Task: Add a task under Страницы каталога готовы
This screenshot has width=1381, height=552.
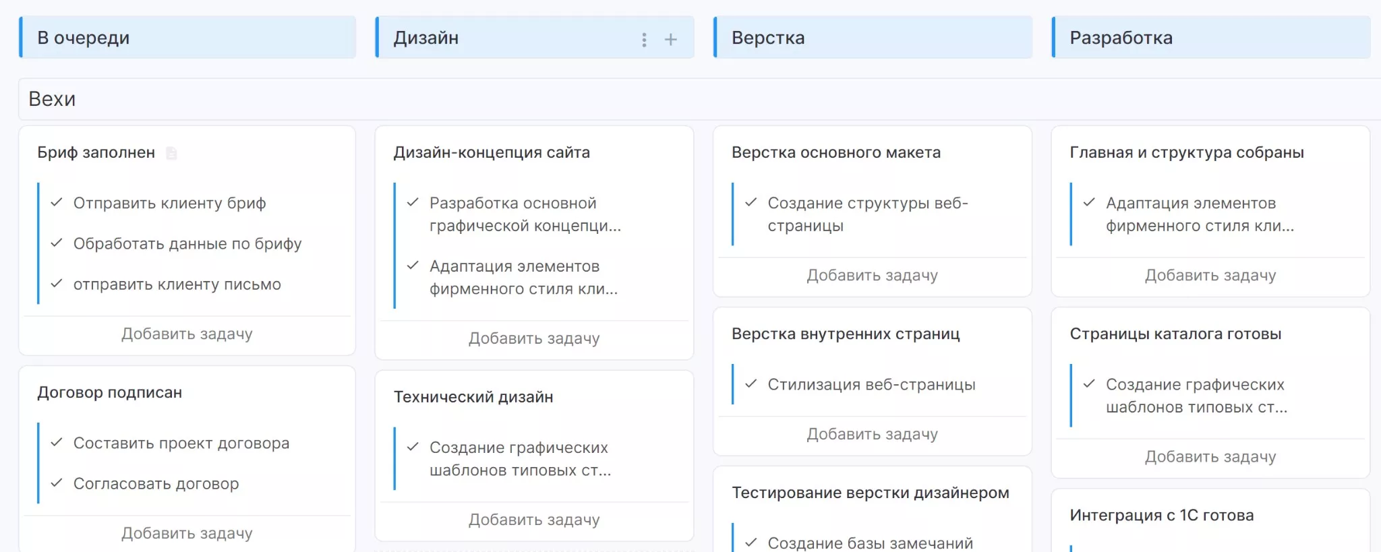Action: tap(1210, 457)
